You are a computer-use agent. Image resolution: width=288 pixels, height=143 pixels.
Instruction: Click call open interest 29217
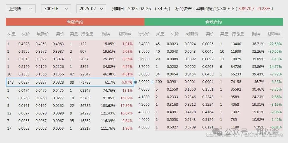point(85,128)
